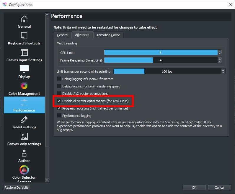The height and width of the screenshot is (194, 235).
Task: Open Canvas-only settings image icon
Action: click(24, 136)
